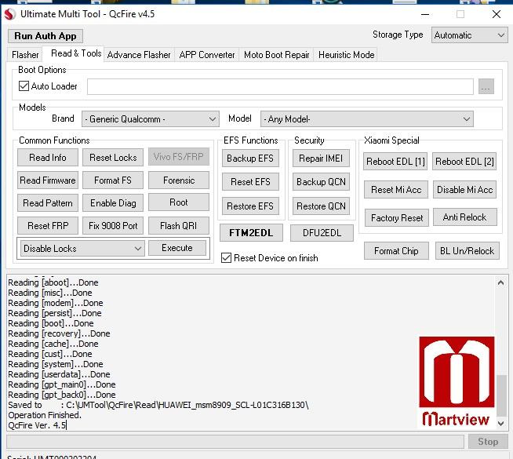Click the Format Chip button
The height and width of the screenshot is (459, 513).
click(x=396, y=251)
